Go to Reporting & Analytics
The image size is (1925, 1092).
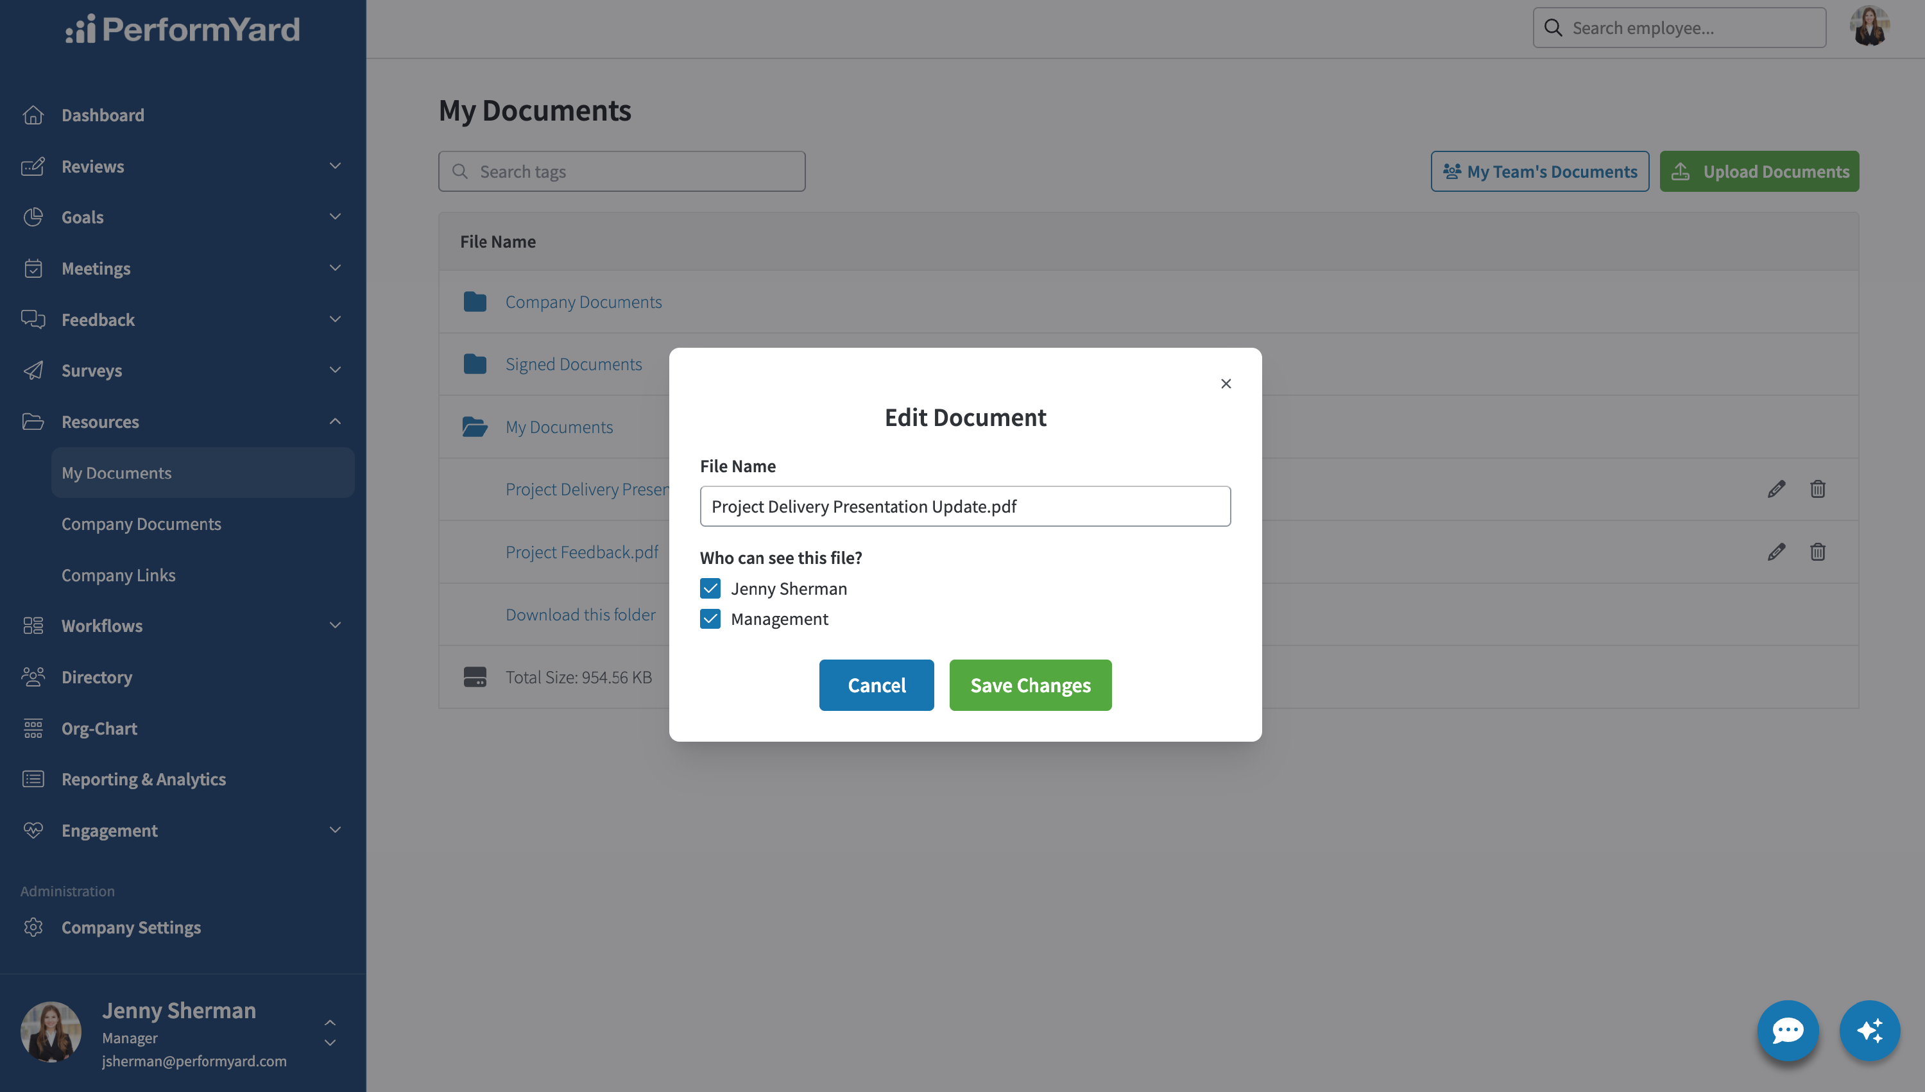click(x=143, y=780)
